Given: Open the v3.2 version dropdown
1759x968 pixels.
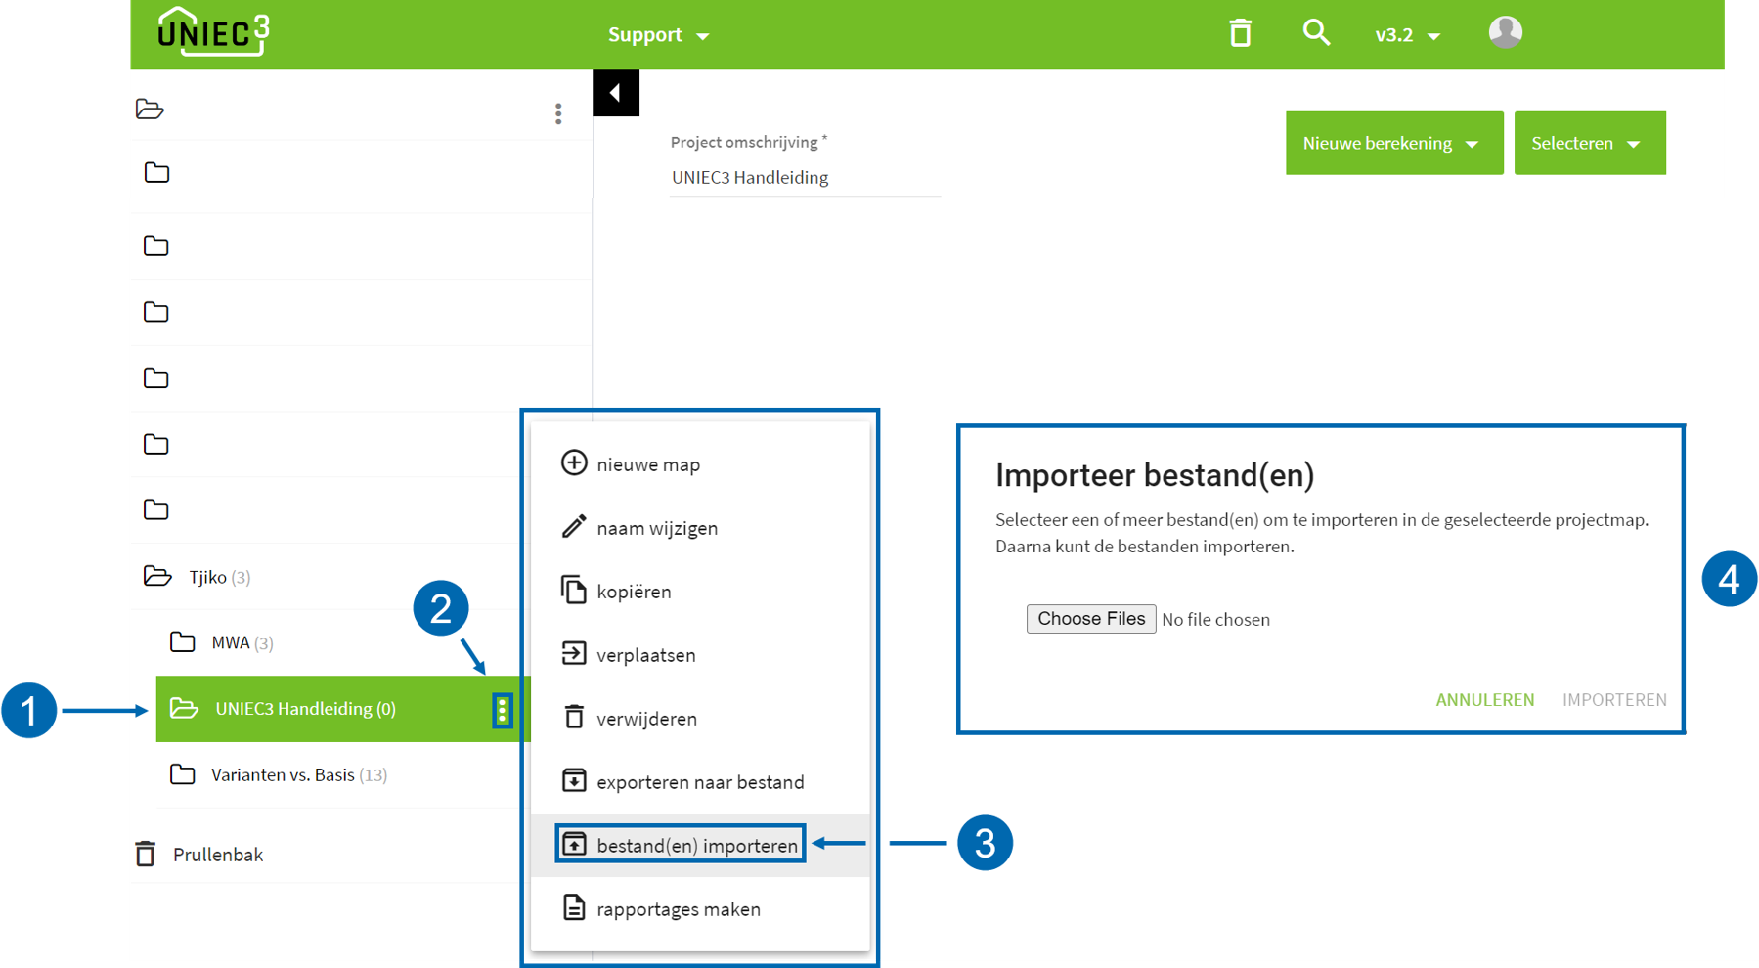Looking at the screenshot, I should [x=1407, y=35].
